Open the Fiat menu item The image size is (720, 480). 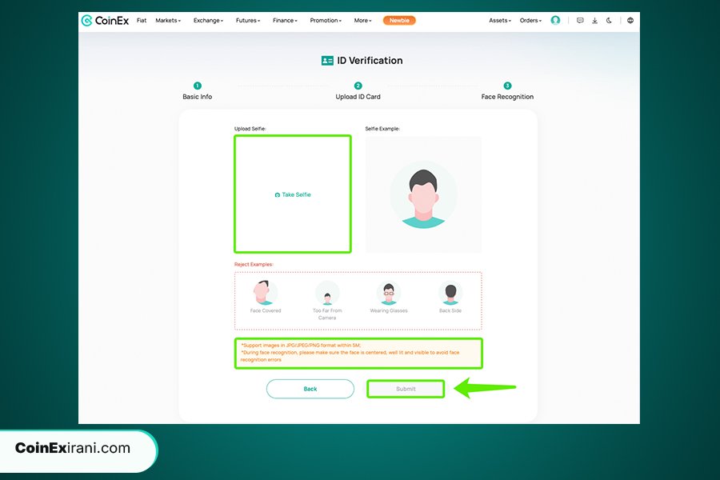tap(142, 21)
